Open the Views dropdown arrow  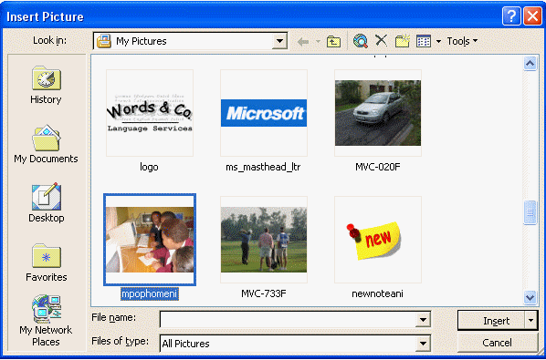point(438,42)
